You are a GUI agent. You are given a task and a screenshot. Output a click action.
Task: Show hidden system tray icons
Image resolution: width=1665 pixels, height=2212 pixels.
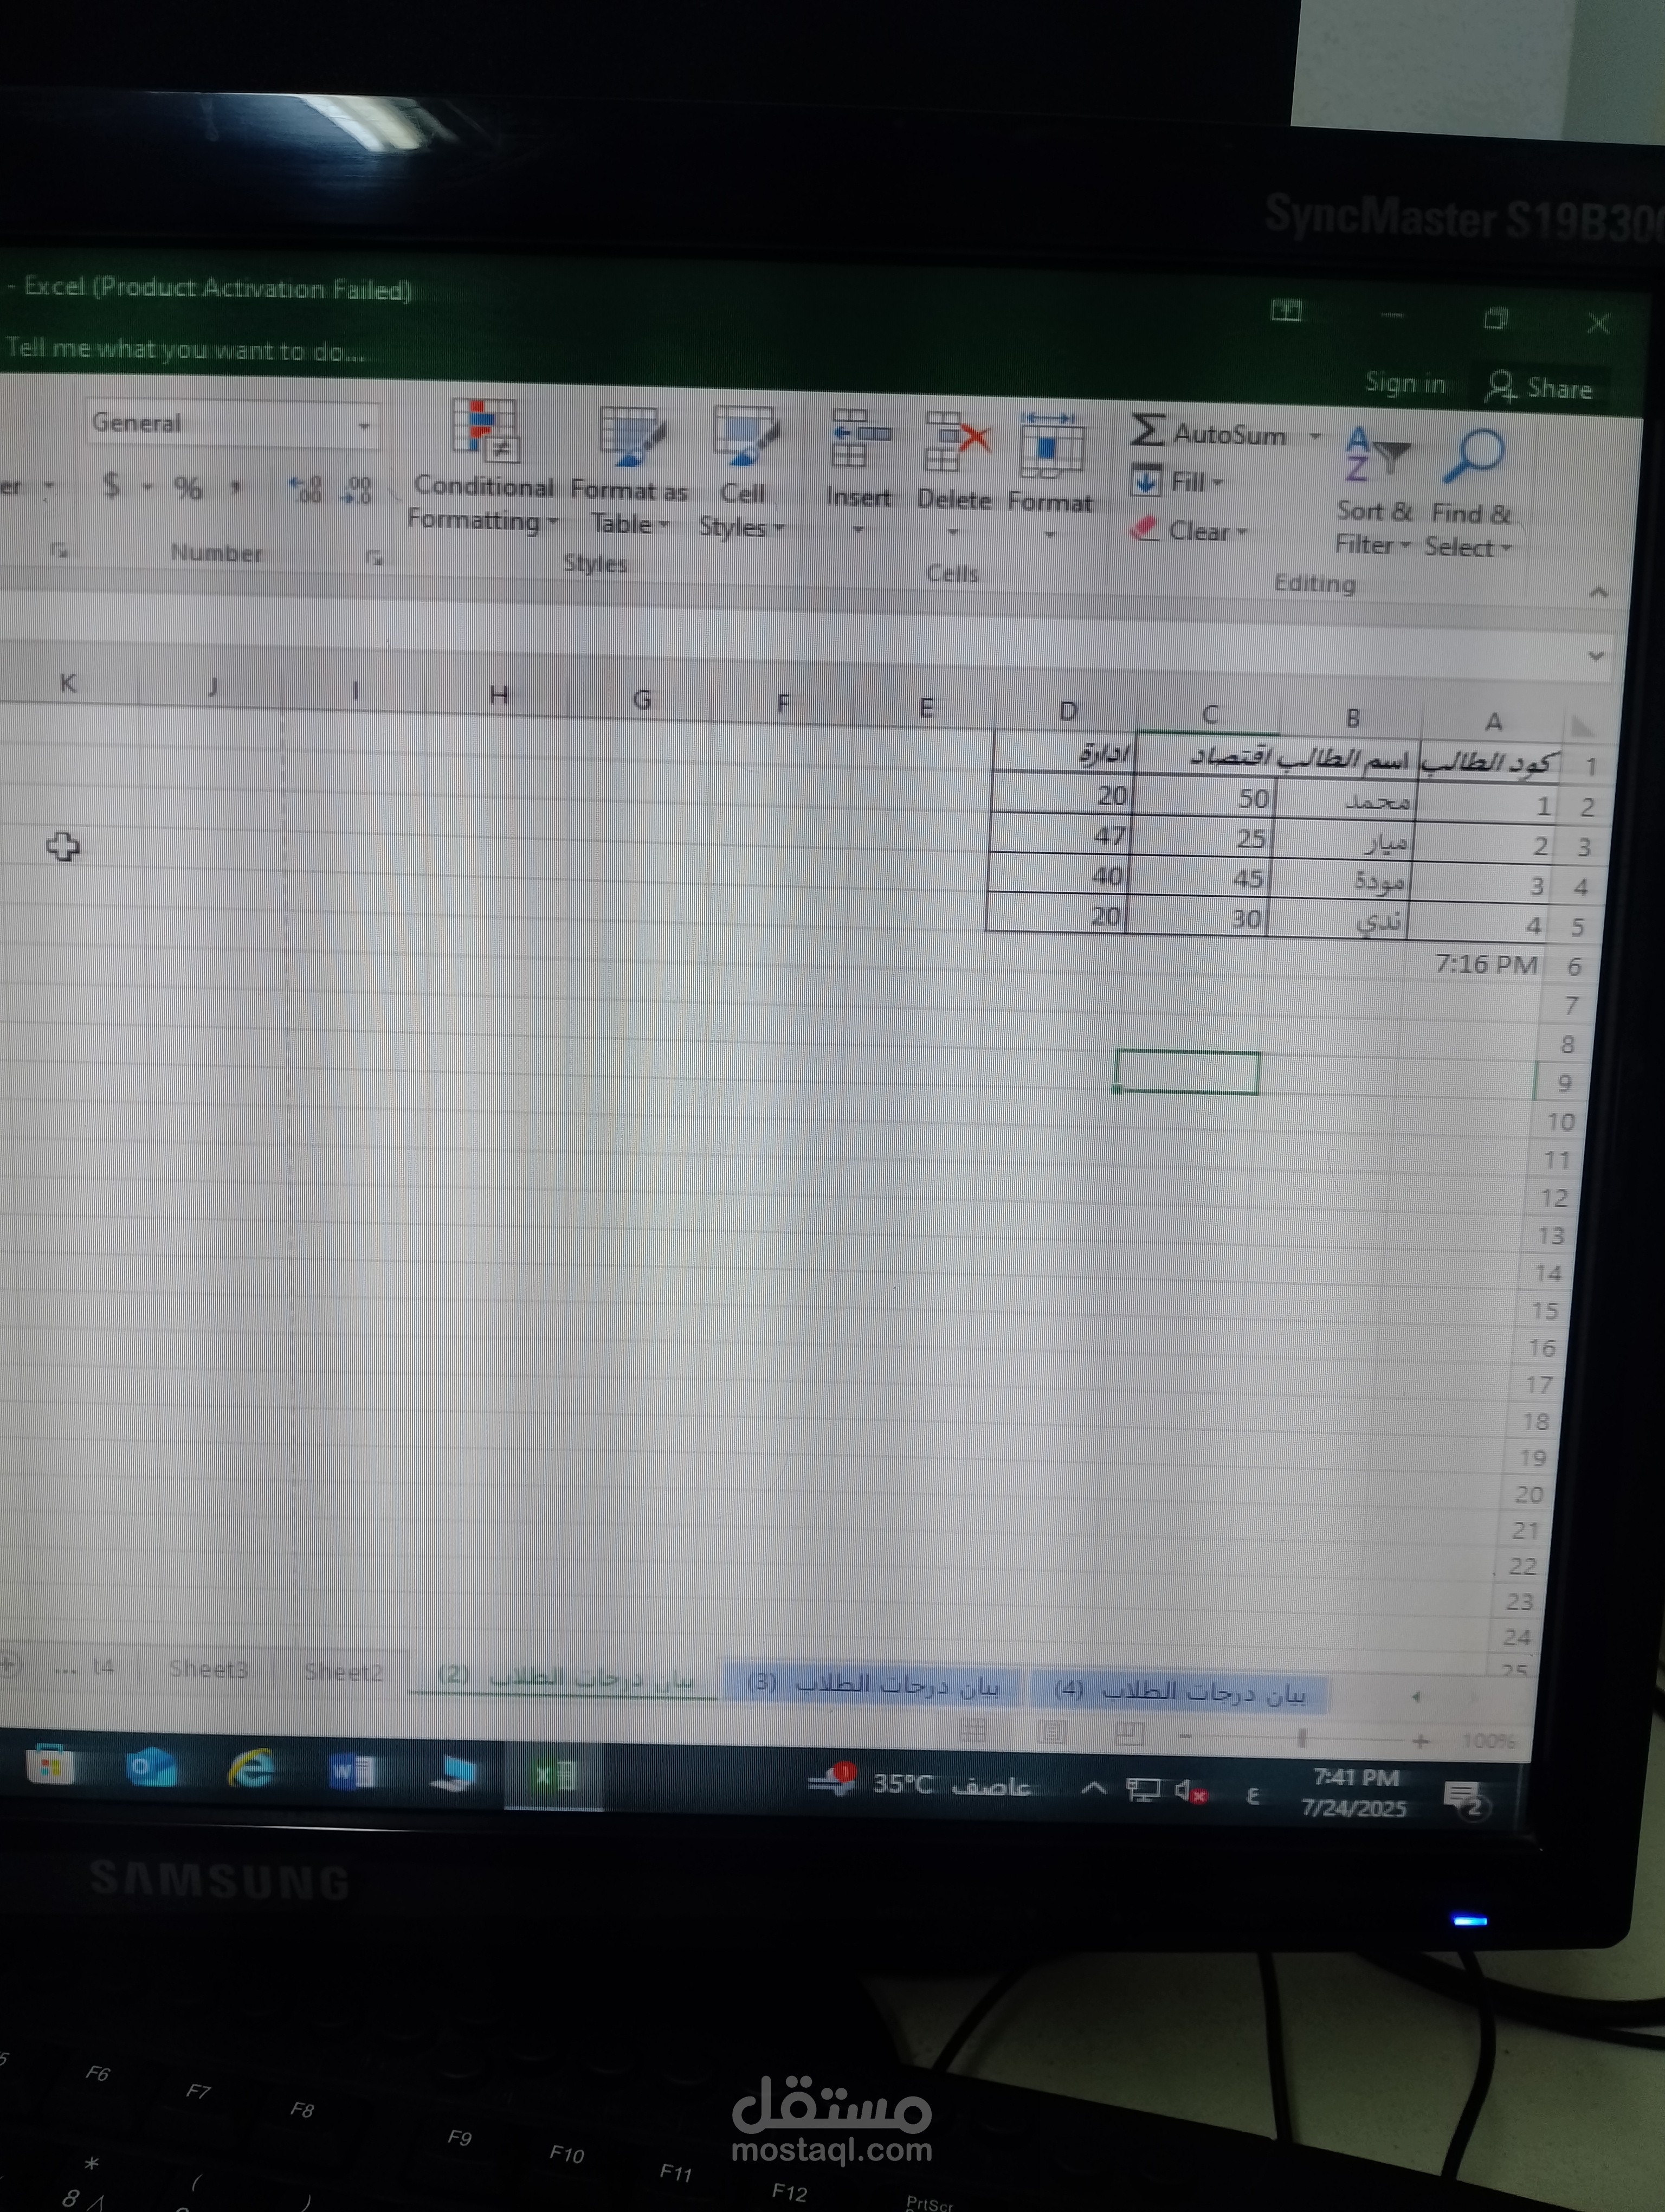[1093, 1787]
